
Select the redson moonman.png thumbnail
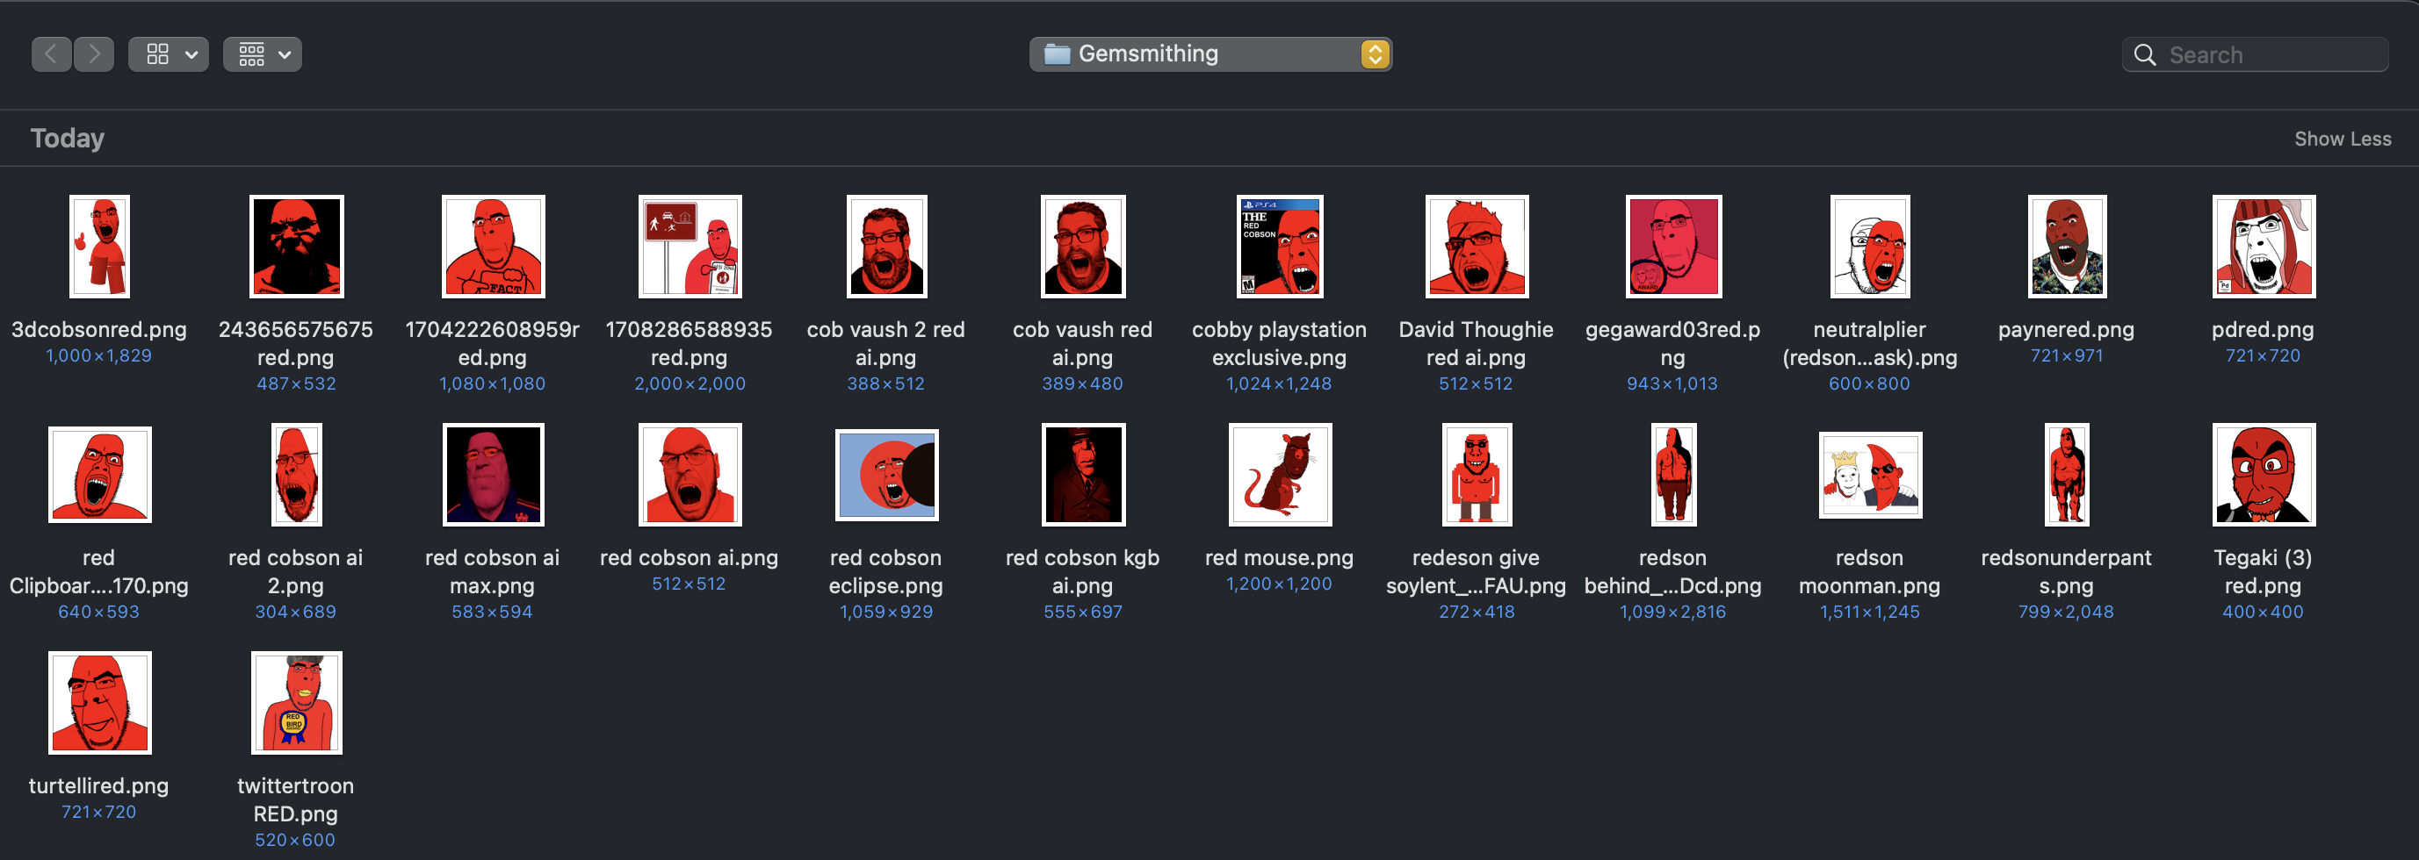[1870, 475]
